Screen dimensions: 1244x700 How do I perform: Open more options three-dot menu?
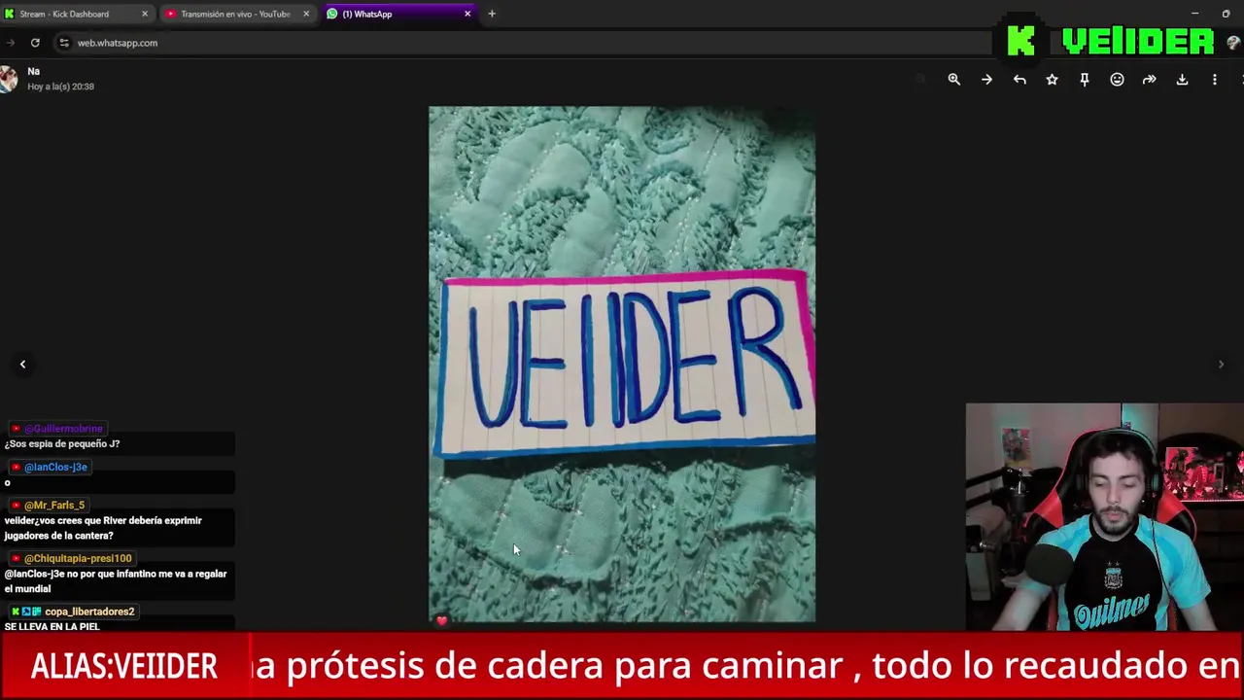coord(1214,80)
